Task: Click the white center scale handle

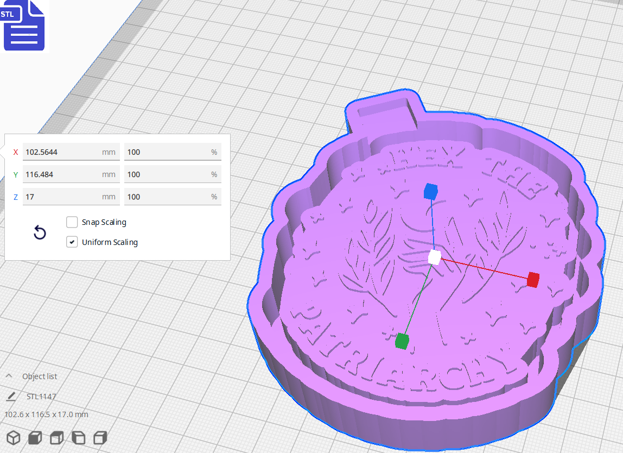Action: (x=434, y=258)
